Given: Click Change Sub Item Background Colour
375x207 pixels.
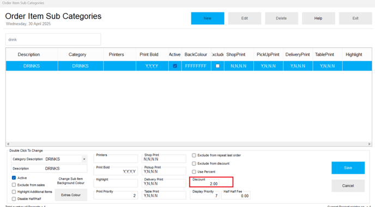Looking at the screenshot, I should pos(71,181).
